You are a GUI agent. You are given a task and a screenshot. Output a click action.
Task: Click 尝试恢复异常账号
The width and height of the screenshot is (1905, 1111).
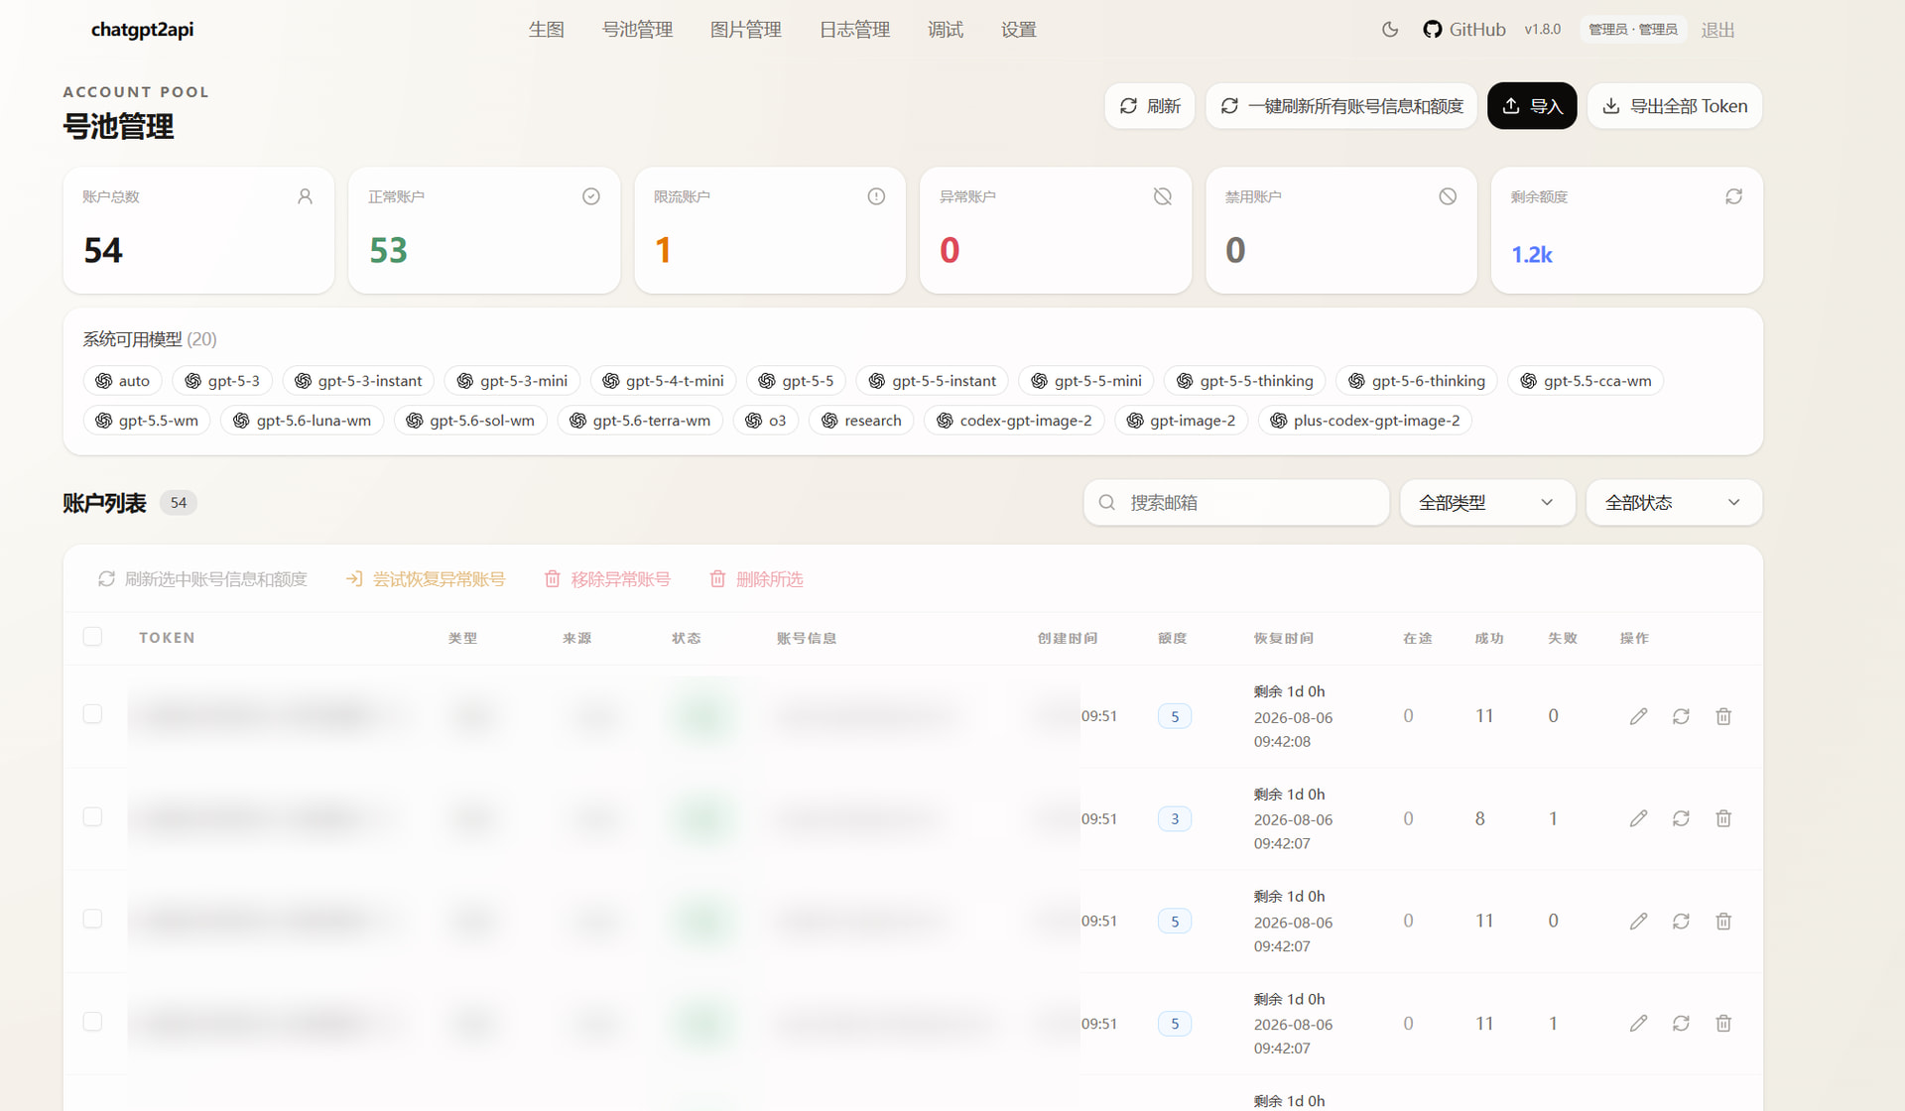pyautogui.click(x=426, y=579)
